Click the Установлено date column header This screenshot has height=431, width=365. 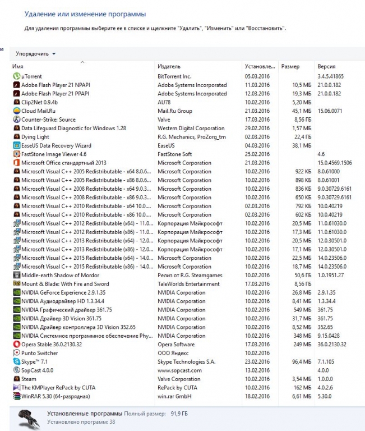click(x=260, y=67)
